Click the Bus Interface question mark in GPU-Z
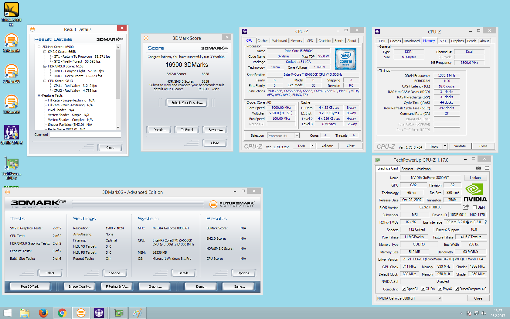The width and height of the screenshot is (510, 319). tap(486, 222)
